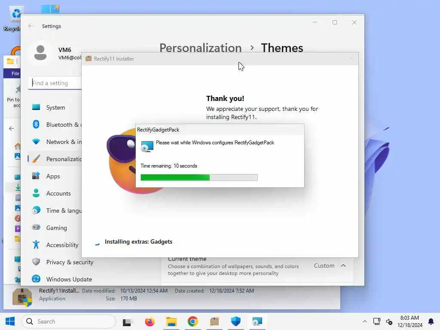
Task: Click the 'VM6' account name
Action: tap(64, 50)
